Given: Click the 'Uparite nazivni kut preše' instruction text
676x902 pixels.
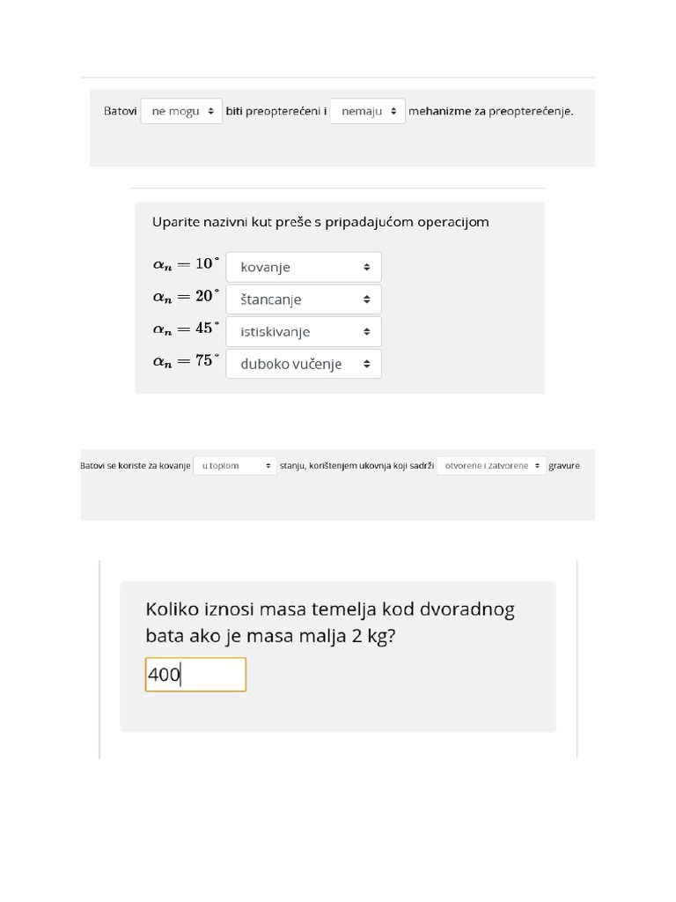Looking at the screenshot, I should pos(320,222).
